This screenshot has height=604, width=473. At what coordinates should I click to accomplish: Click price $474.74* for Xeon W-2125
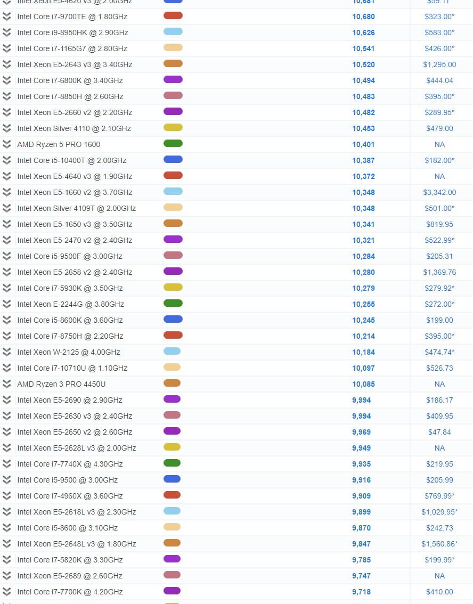point(439,352)
